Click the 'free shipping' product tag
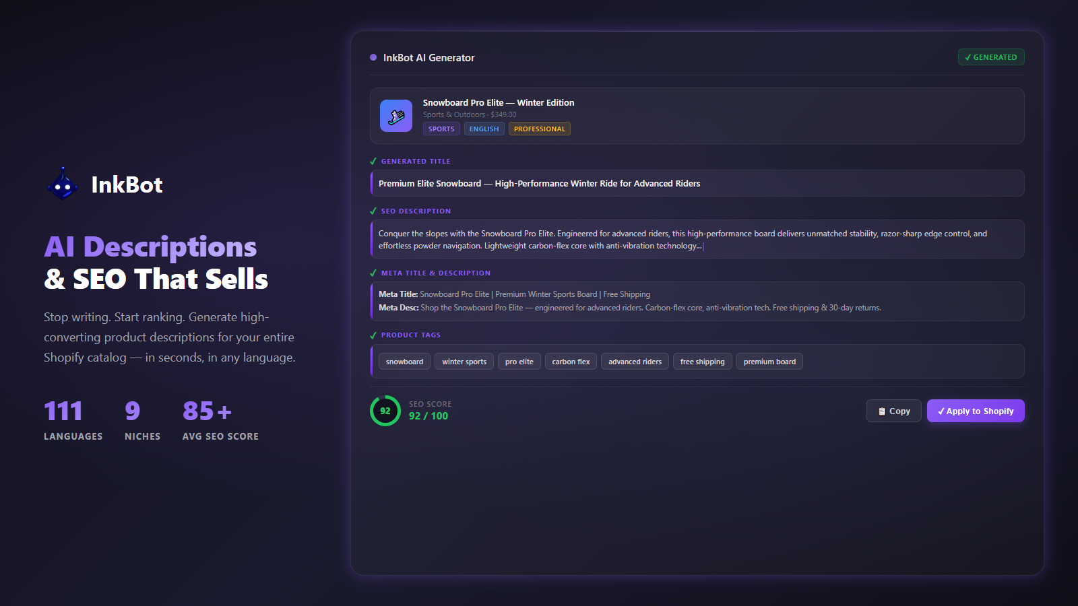This screenshot has height=606, width=1078. [x=702, y=362]
